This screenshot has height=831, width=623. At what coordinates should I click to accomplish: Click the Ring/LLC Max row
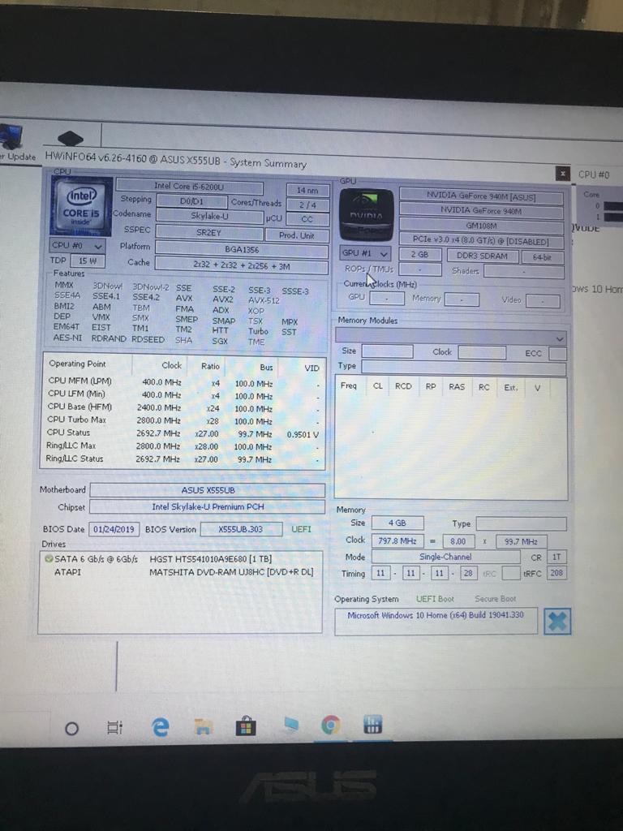(x=183, y=446)
